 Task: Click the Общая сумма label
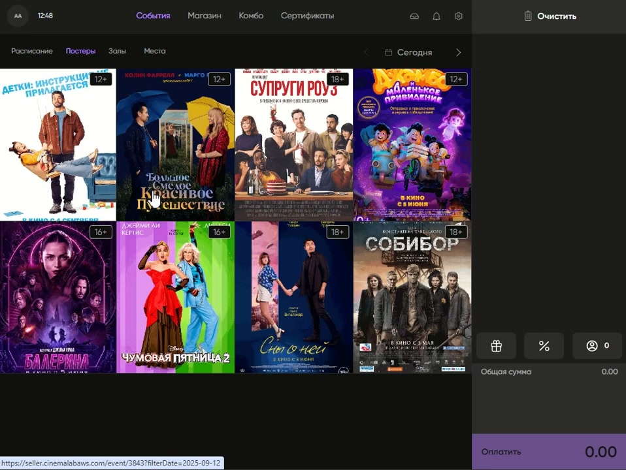(506, 371)
